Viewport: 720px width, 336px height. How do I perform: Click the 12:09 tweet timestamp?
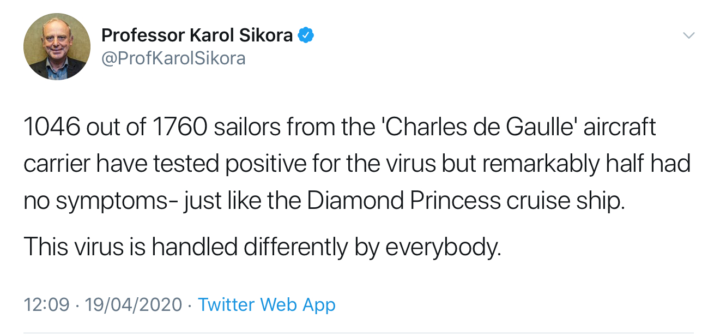47,304
